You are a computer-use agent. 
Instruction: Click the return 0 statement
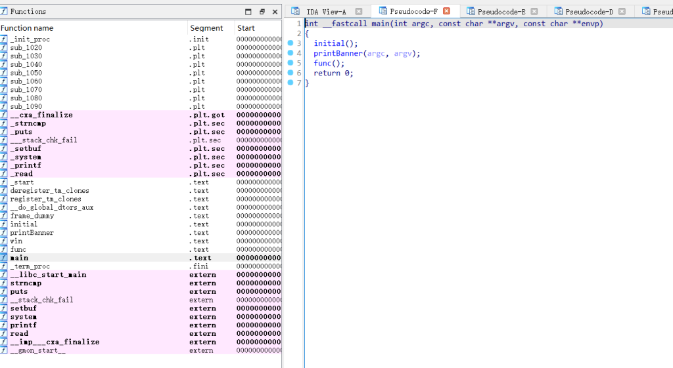[x=333, y=73]
